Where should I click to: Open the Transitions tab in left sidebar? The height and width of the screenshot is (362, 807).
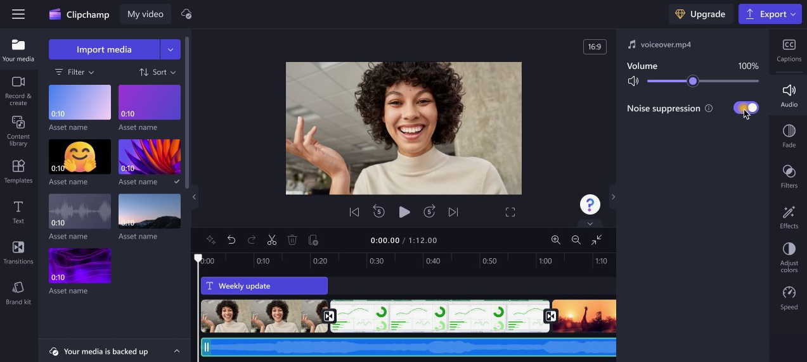click(x=18, y=252)
